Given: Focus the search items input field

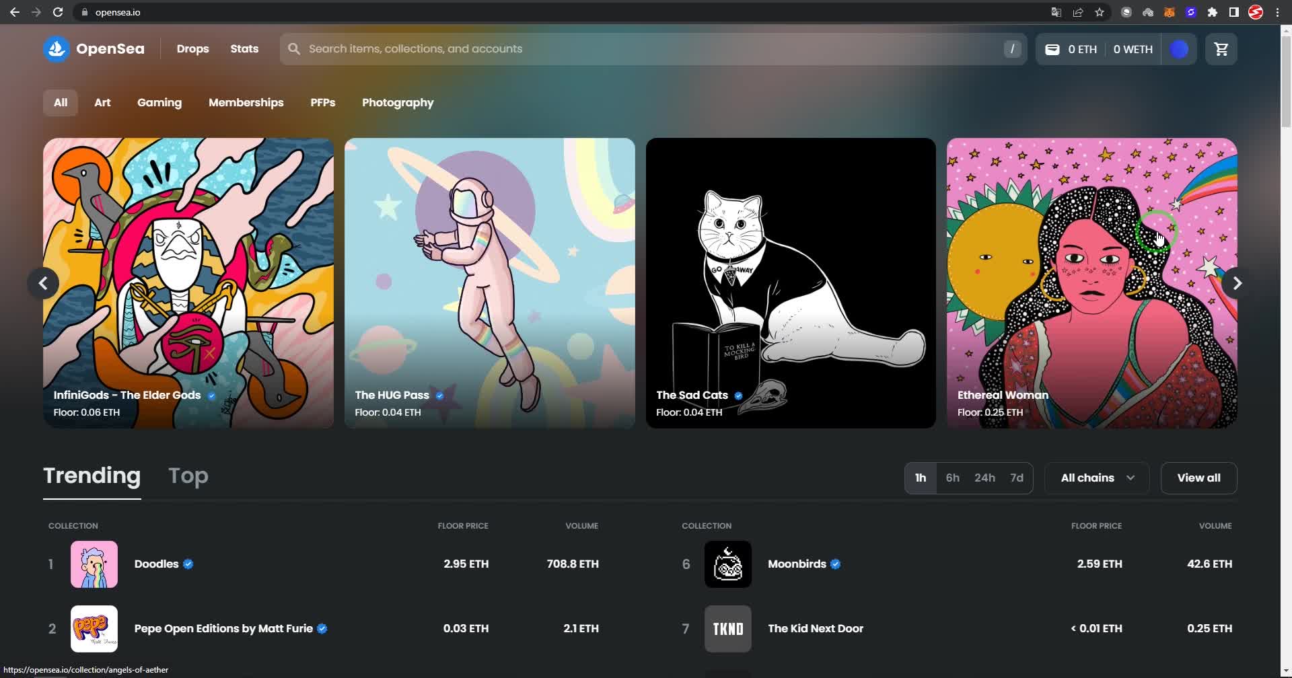Looking at the screenshot, I should [x=646, y=49].
